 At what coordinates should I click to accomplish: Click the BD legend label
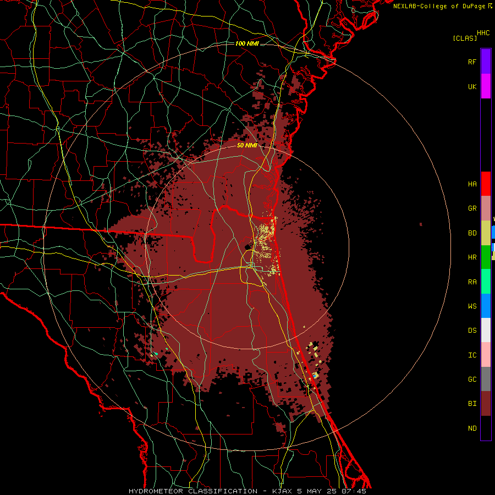click(472, 233)
